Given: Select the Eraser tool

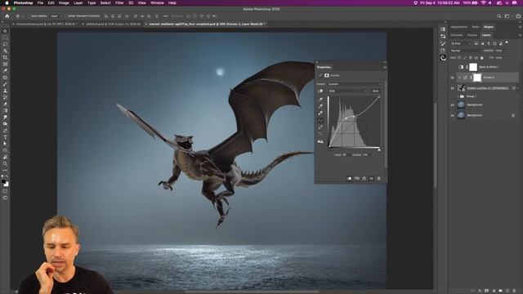Looking at the screenshot, I should tap(5, 104).
